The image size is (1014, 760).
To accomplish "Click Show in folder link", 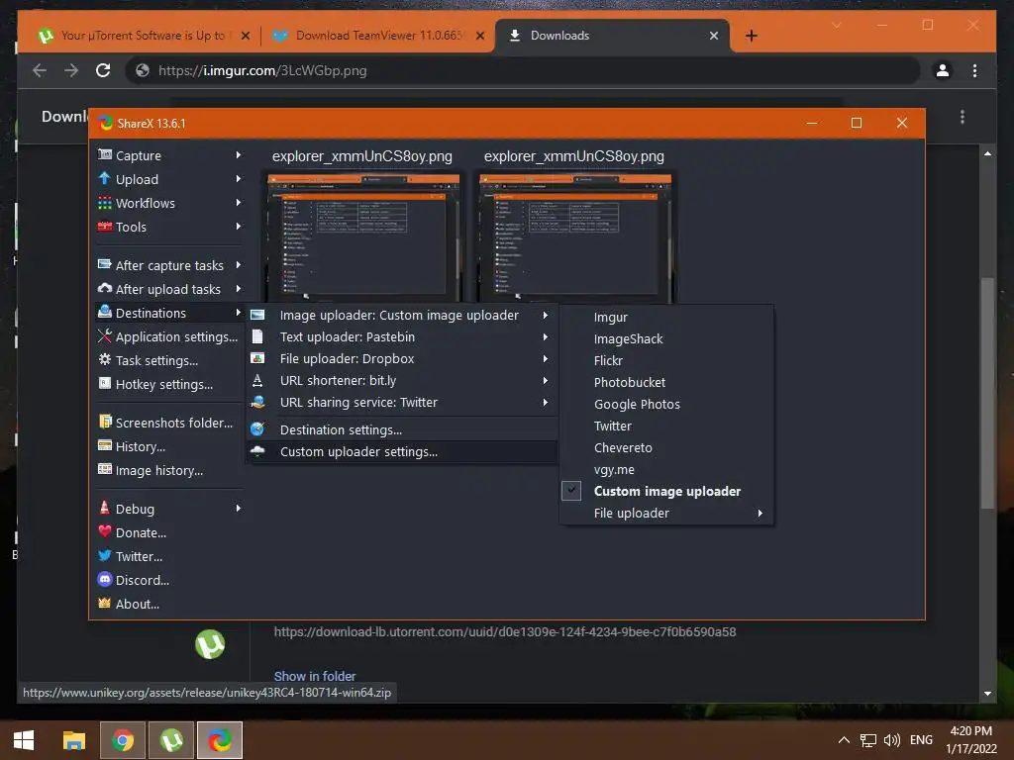I will coord(314,676).
